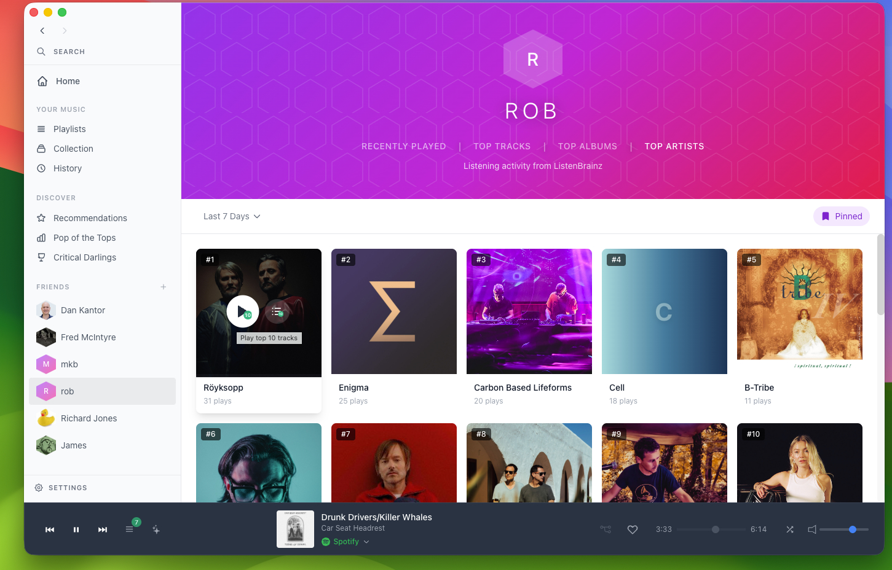Open the play queue icon
The image size is (892, 570).
click(130, 529)
